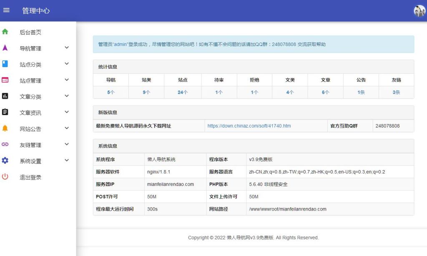Select the 后台首页 home icon in sidebar

coord(5,32)
